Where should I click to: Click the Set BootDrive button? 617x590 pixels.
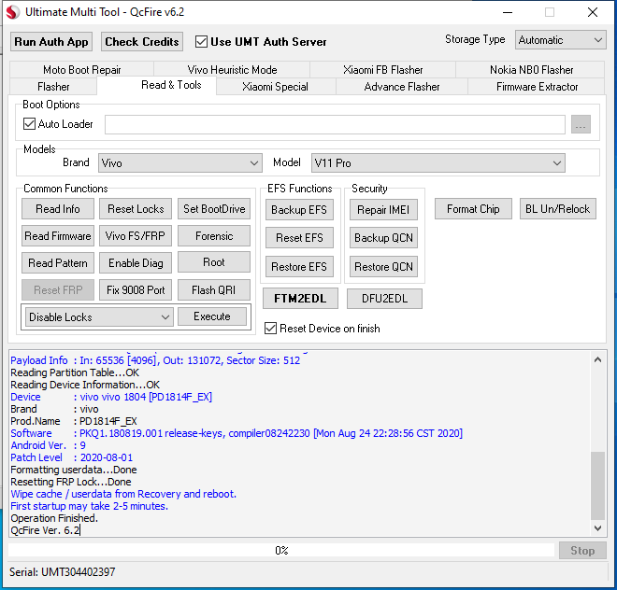point(214,209)
